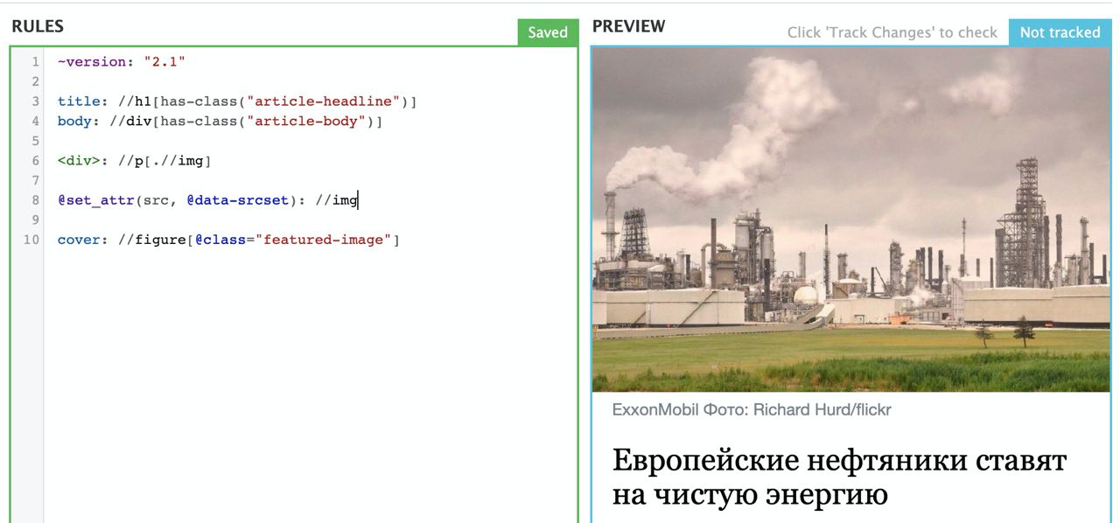The height and width of the screenshot is (523, 1120).
Task: Click the body rule line with article-body
Action: pos(220,122)
